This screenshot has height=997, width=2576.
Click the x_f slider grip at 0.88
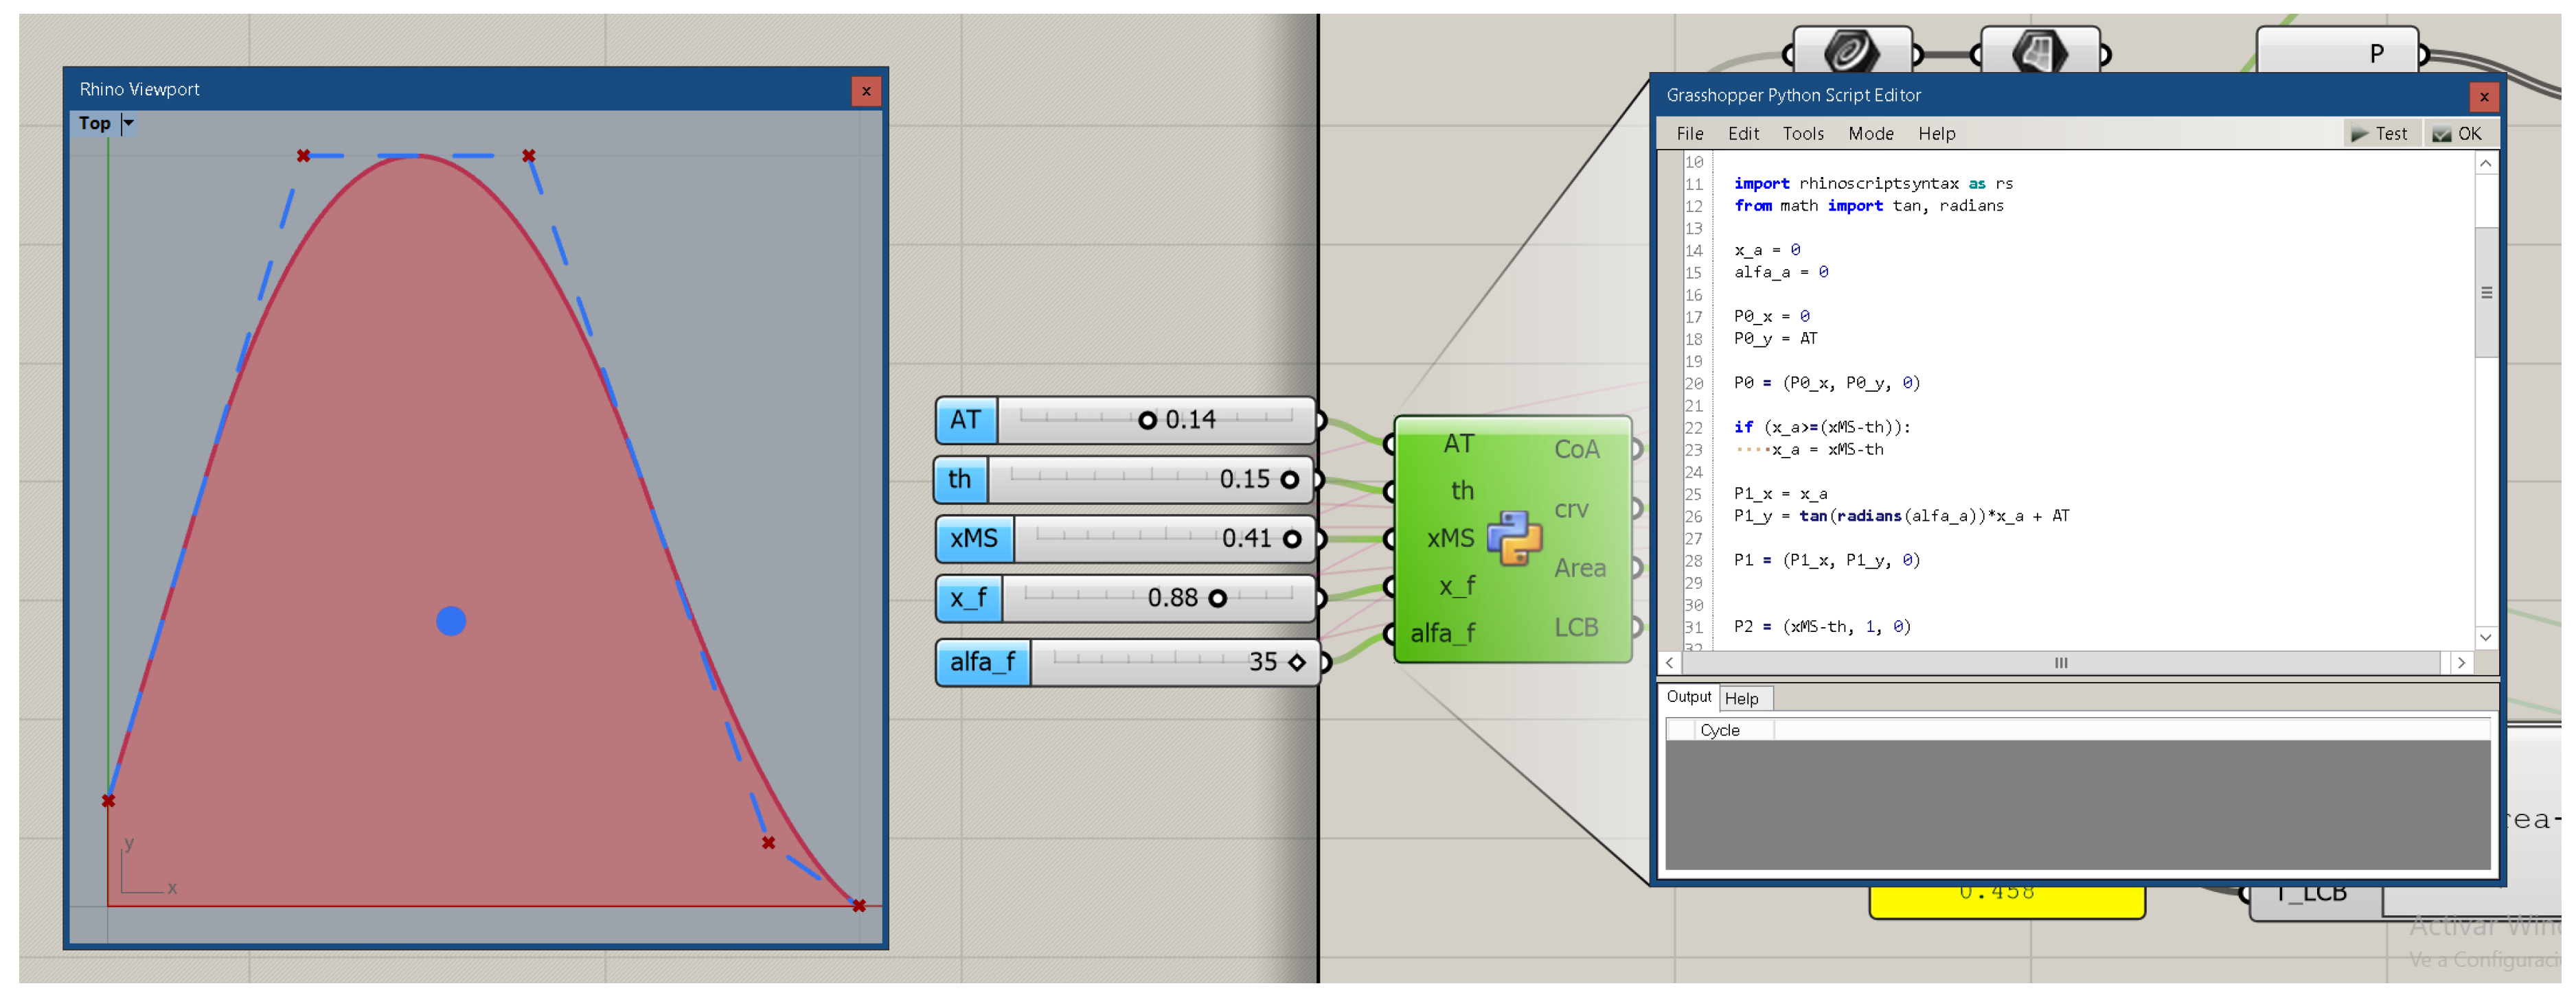[x=1217, y=598]
